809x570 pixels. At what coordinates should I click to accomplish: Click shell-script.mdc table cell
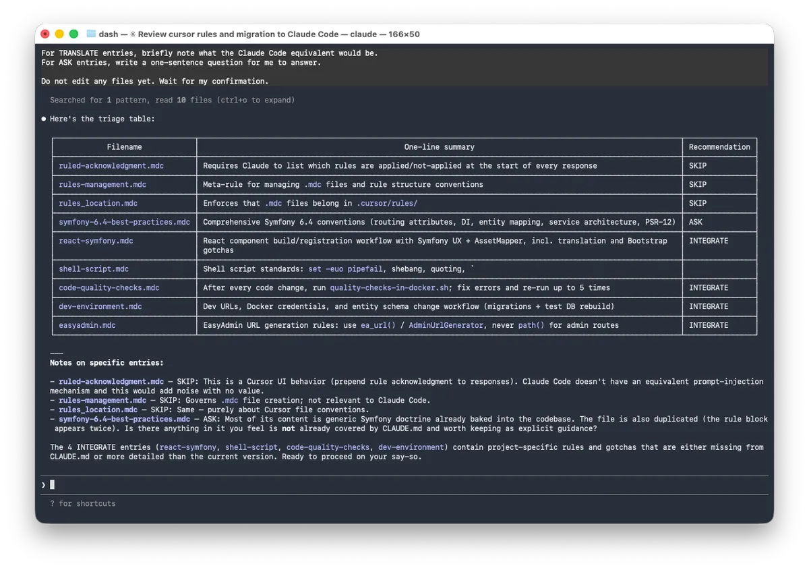click(125, 269)
